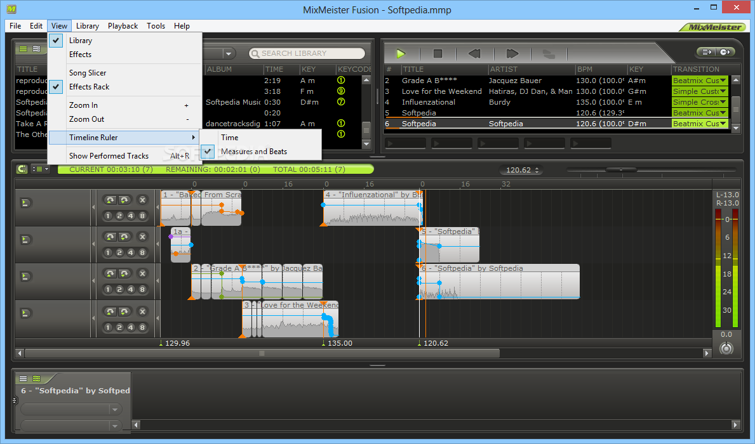Click the timeline horizontal scrollbar thumb

click(262, 353)
